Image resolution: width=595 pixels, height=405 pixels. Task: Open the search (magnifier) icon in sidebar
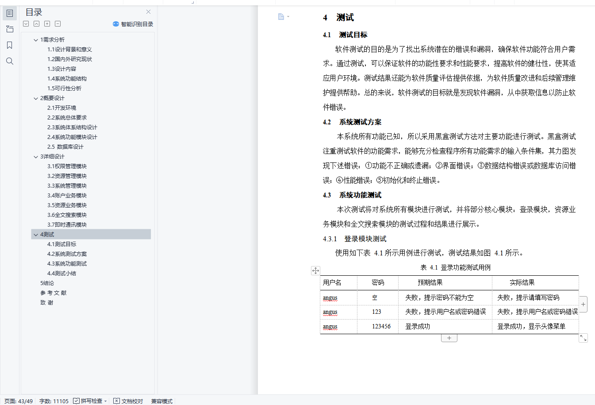coord(10,61)
